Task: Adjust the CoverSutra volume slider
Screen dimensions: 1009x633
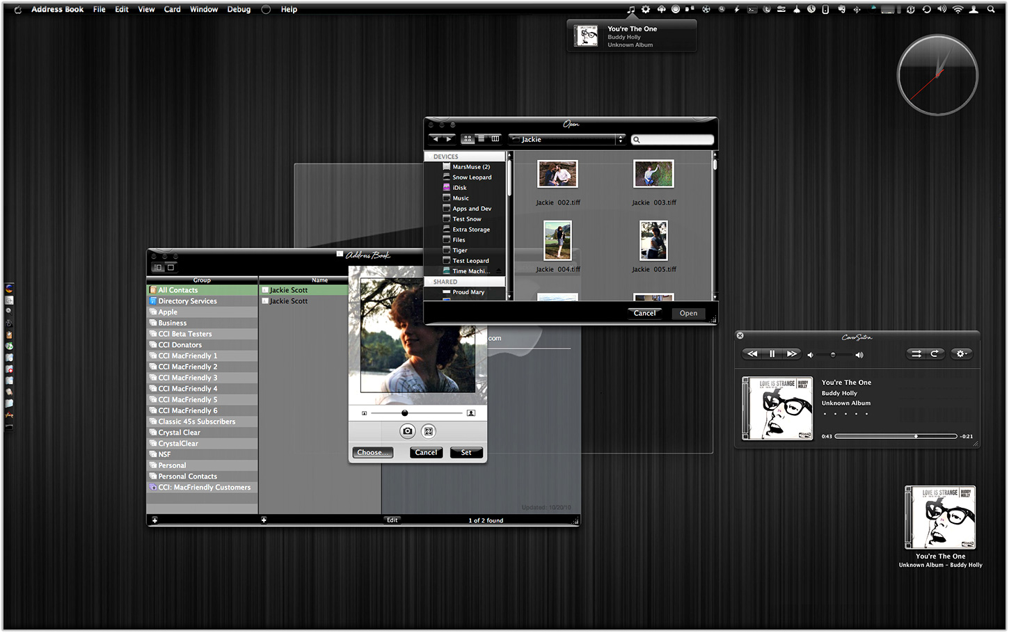Action: coord(834,355)
